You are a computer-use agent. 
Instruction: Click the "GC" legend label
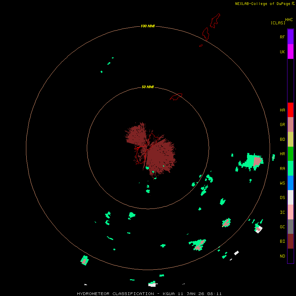coord(282,227)
